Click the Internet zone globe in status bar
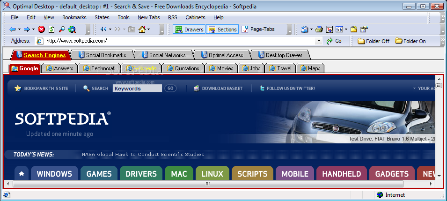Screen dimensions: 447x201 click(380, 195)
